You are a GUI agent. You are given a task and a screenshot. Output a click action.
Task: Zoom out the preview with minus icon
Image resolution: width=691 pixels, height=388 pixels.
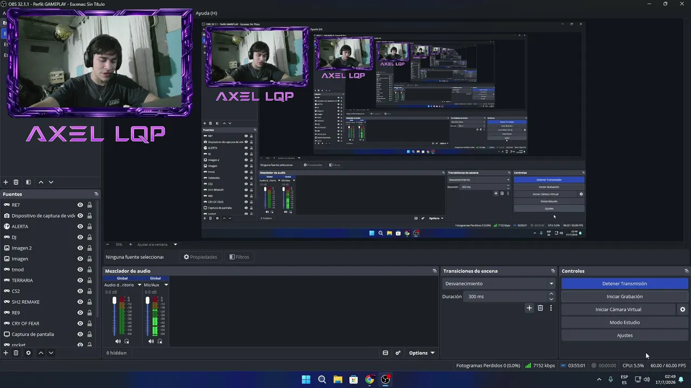107,244
